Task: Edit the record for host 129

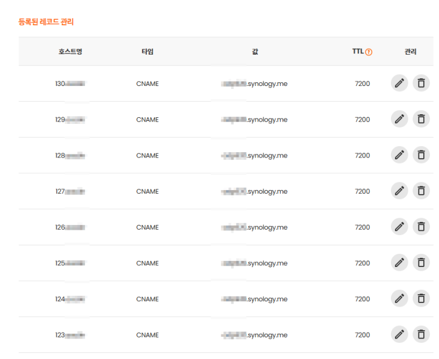Action: coord(399,119)
